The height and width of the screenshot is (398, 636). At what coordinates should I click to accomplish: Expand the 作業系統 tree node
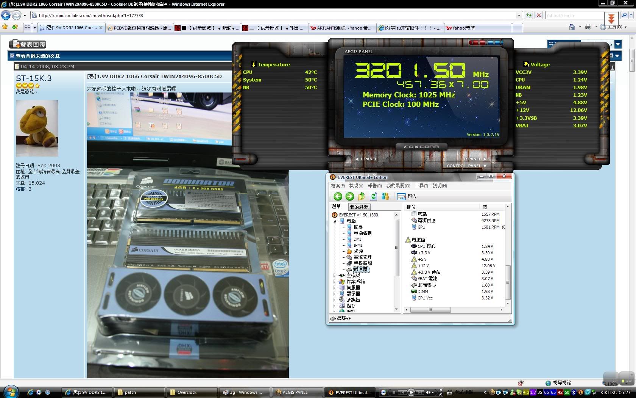pos(335,282)
